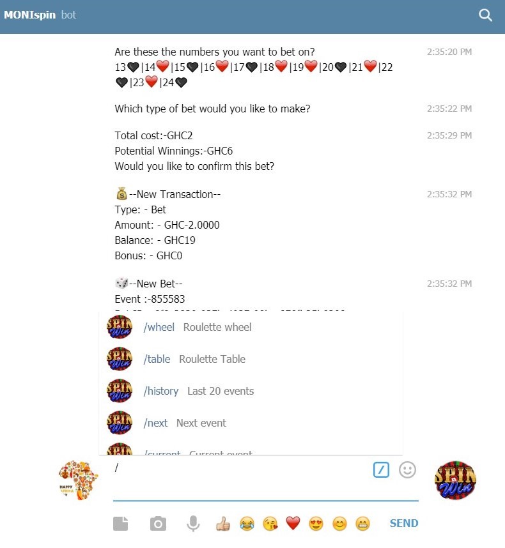This screenshot has height=548, width=505.
Task: Insert the red heart emoji
Action: [293, 523]
